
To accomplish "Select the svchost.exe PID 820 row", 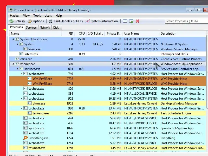I will (x=108, y=88).
